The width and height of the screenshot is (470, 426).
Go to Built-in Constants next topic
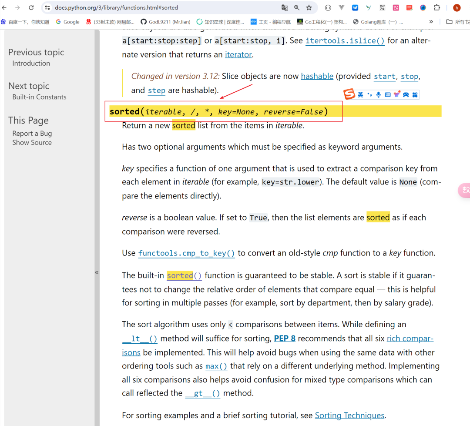39,97
